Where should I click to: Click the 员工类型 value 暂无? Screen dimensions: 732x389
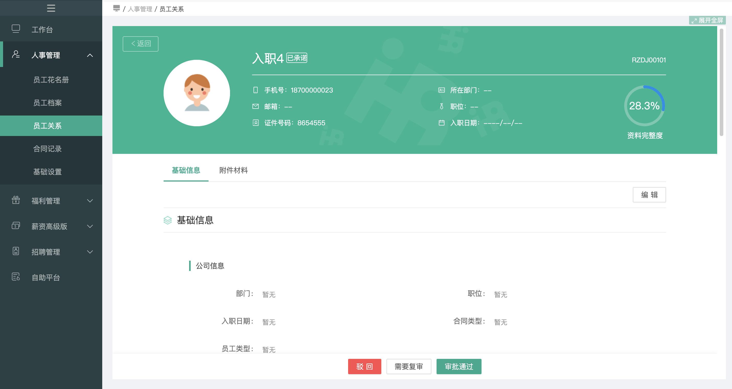269,350
